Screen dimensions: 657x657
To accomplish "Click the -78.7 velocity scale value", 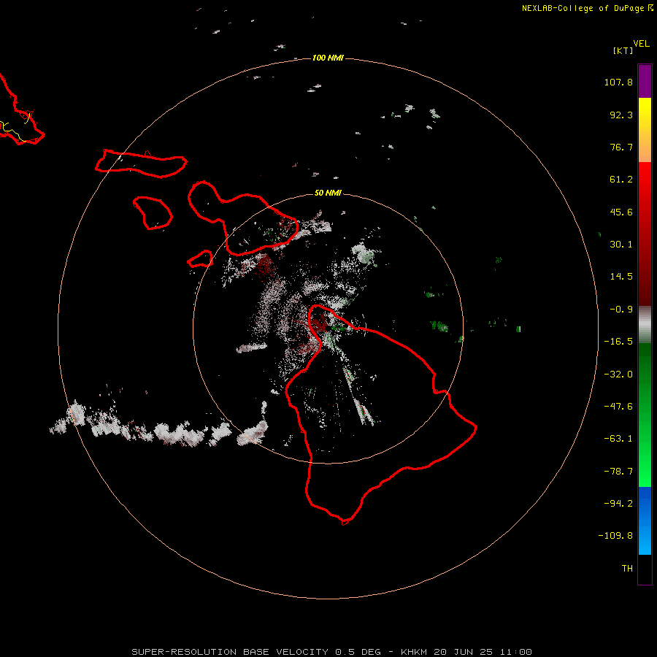I will pyautogui.click(x=618, y=472).
